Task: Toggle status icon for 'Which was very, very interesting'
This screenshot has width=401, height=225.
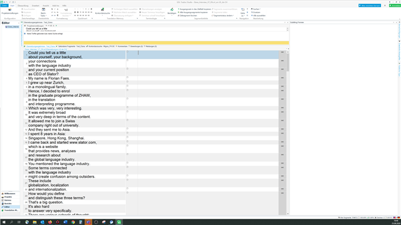Action: coord(127,107)
